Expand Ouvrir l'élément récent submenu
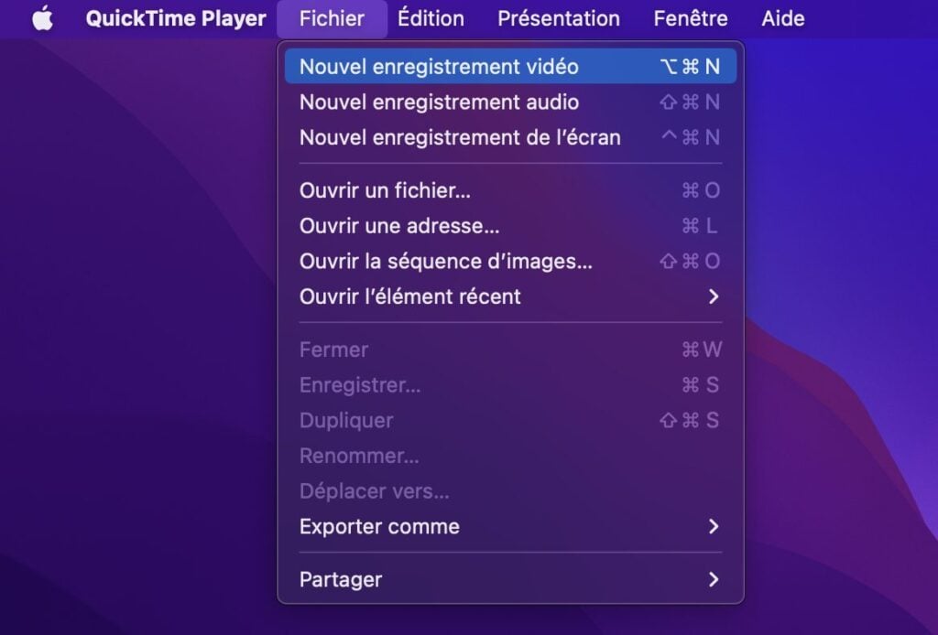The image size is (938, 635). coord(510,296)
